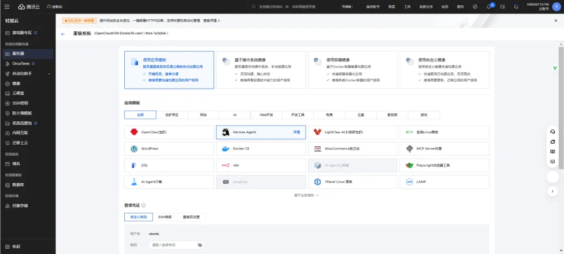The width and height of the screenshot is (564, 254).
Task: Go back with the left arrow
Action: point(63,34)
